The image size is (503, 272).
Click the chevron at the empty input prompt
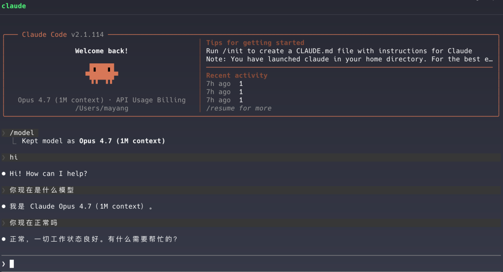point(4,264)
